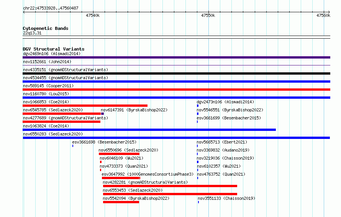Screen dimensions: 341x217
Task: Click red bar under nsv6553453
Action: pos(170,194)
